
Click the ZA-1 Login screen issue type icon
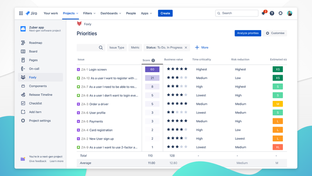[x=78, y=69]
